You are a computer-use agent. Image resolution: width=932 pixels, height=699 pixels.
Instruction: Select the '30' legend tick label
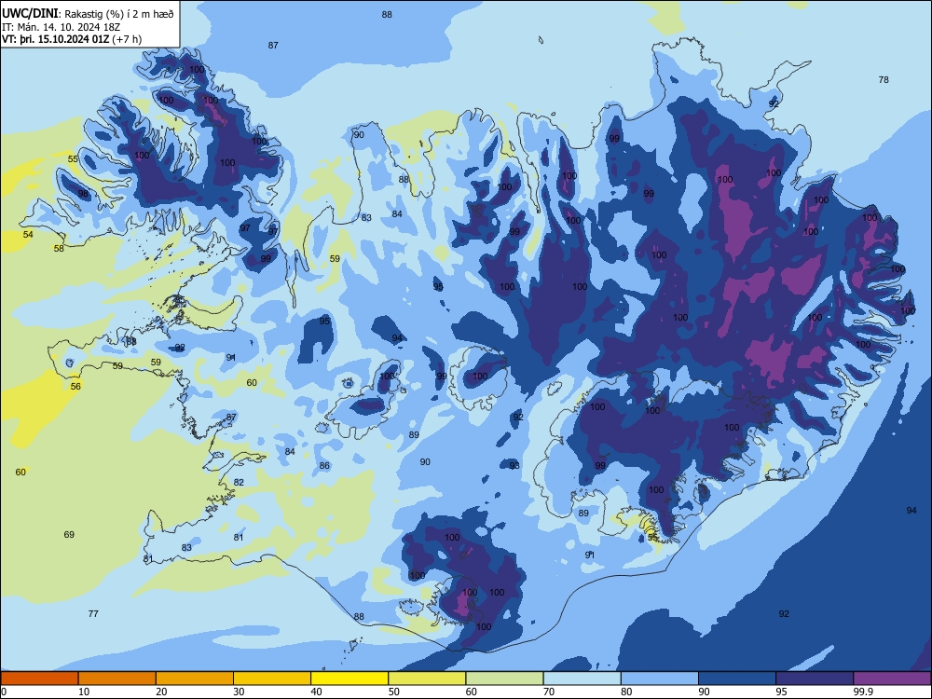click(x=239, y=692)
